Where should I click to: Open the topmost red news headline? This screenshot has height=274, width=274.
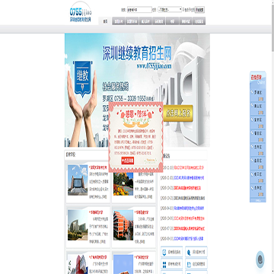tap(189, 167)
